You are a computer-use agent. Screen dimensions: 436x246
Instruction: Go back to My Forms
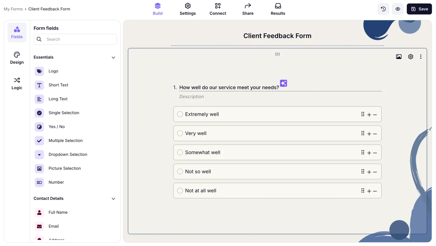[x=13, y=9]
